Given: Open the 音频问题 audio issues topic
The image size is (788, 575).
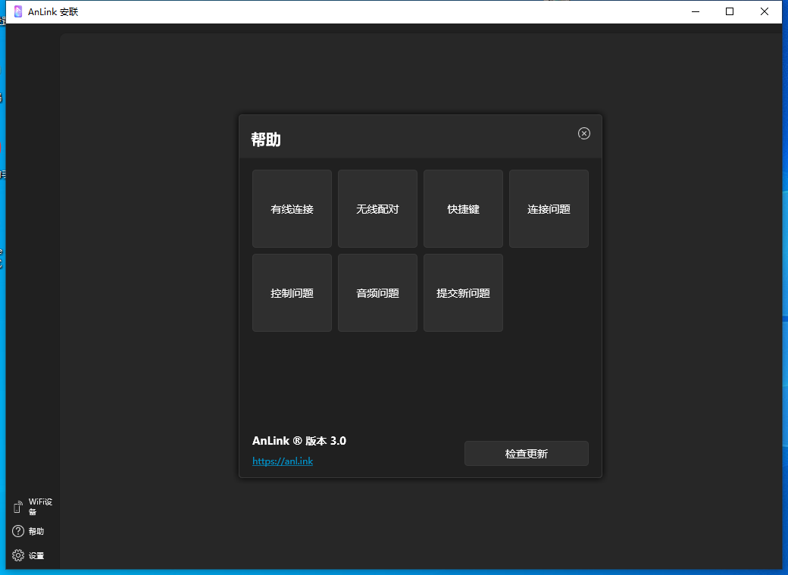Looking at the screenshot, I should point(377,293).
